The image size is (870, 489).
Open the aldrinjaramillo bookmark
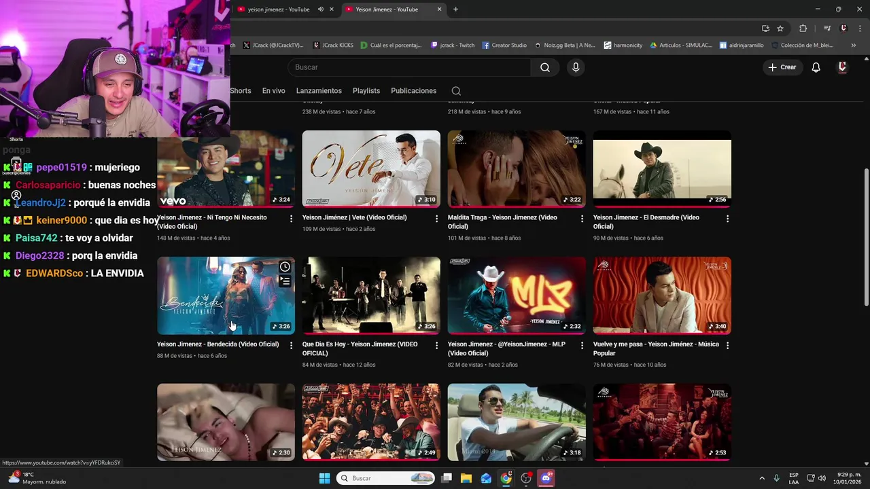coord(742,46)
